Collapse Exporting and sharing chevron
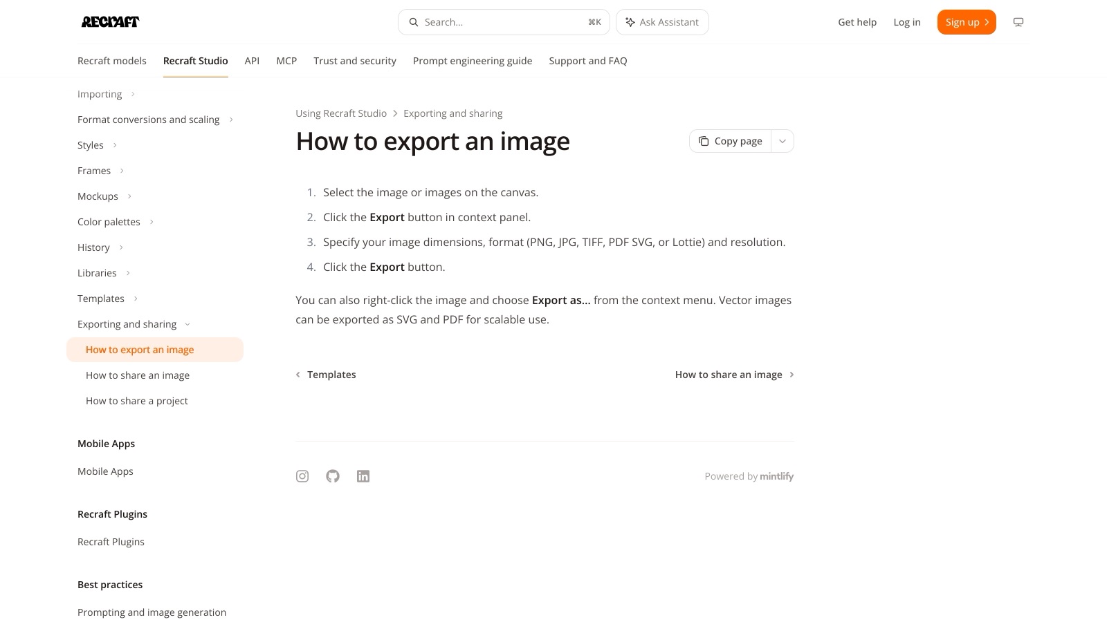 click(x=187, y=324)
